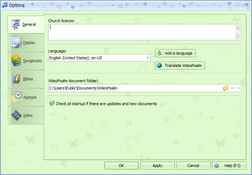Click the folder icon in document folder field
Viewport: 252px width, 175px height.
point(225,88)
